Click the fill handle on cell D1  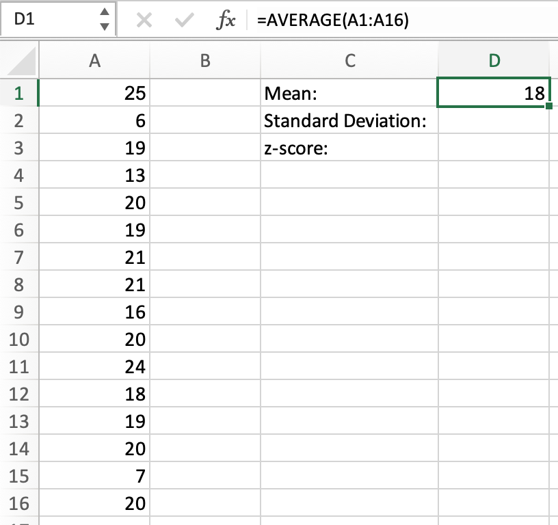tap(548, 107)
